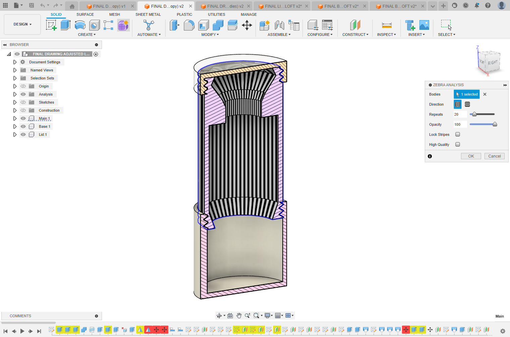Toggle visibility of Construction folder
The width and height of the screenshot is (510, 337).
[x=23, y=110]
